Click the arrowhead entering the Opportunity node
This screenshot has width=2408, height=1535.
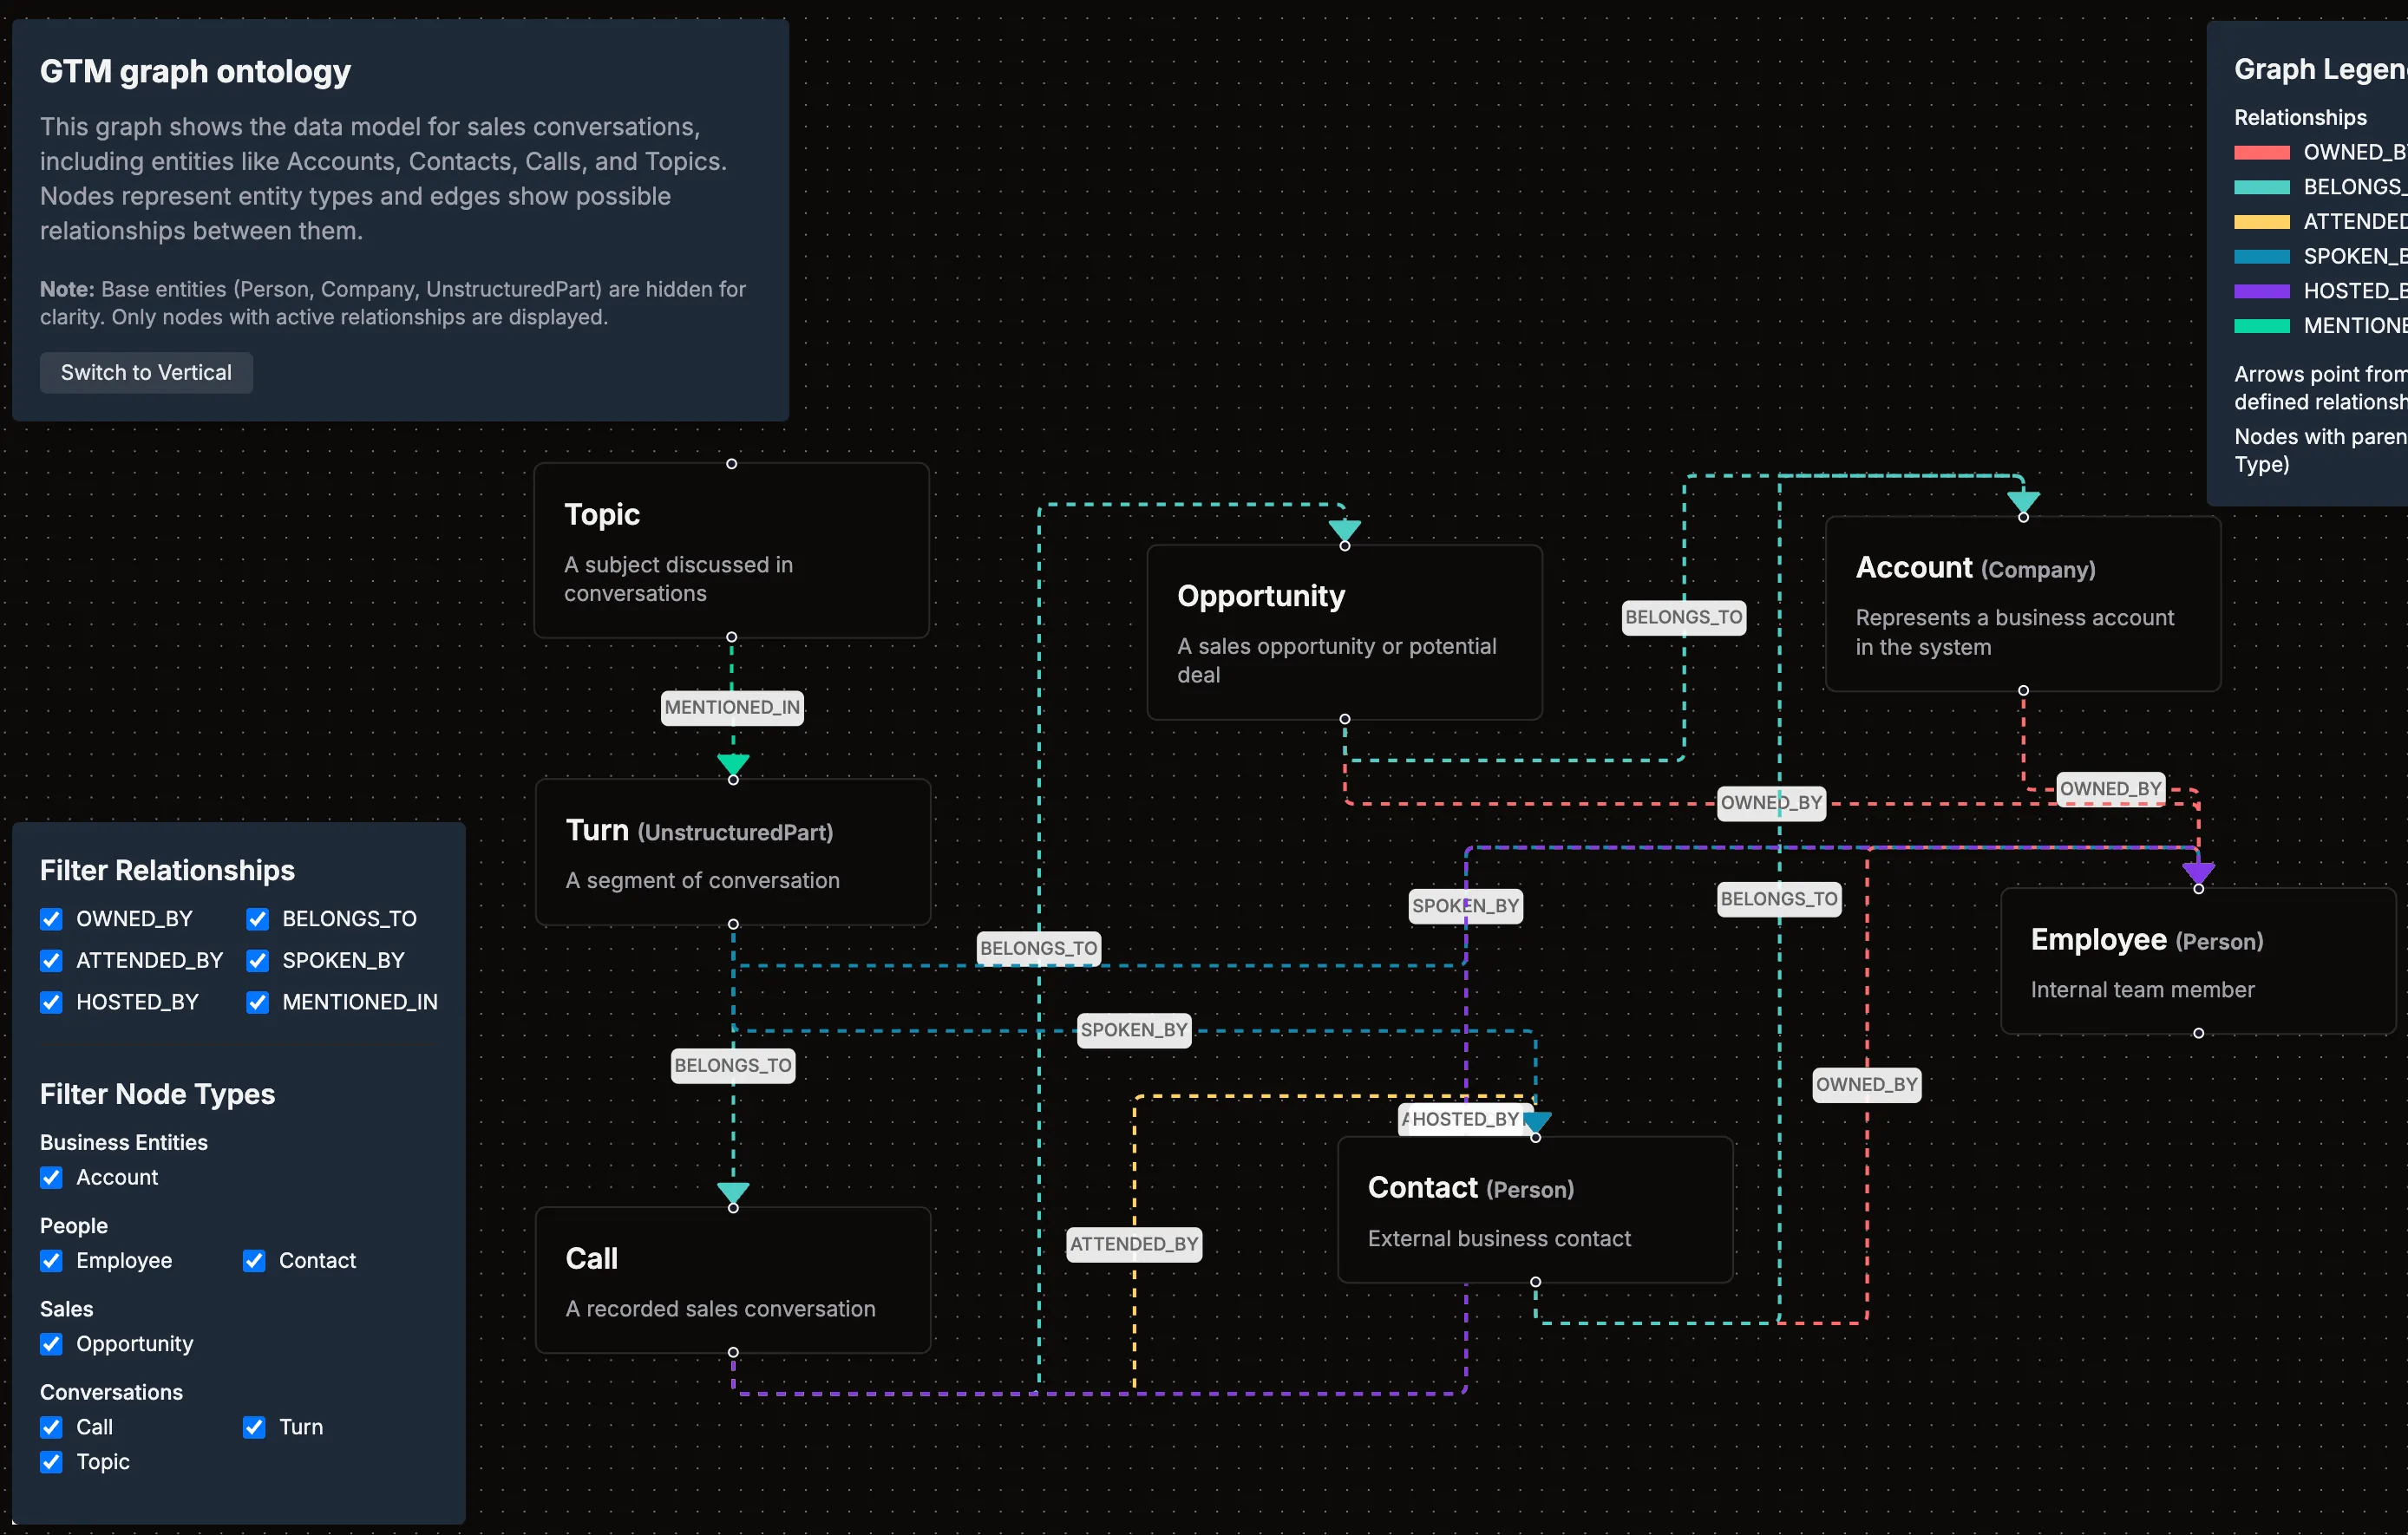pyautogui.click(x=1344, y=530)
